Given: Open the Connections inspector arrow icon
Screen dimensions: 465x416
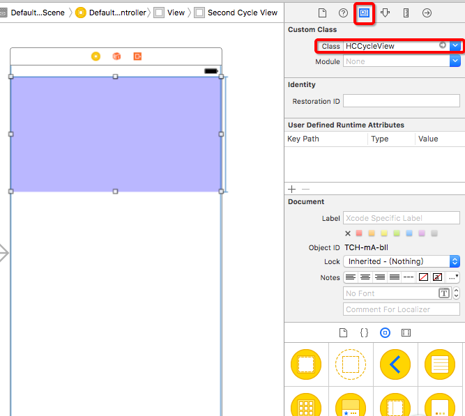Looking at the screenshot, I should [x=427, y=13].
